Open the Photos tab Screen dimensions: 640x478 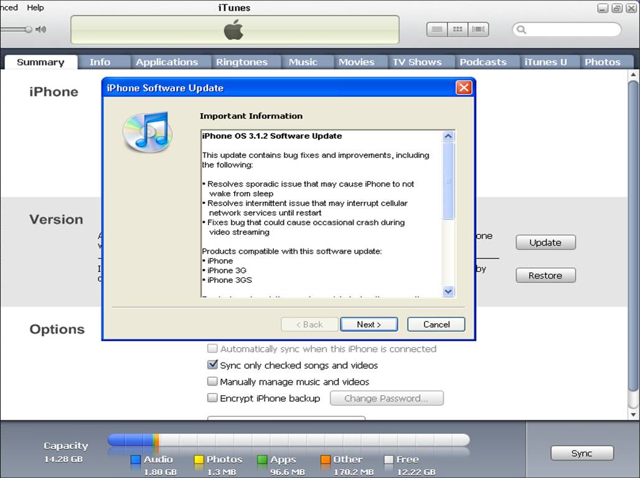pyautogui.click(x=603, y=62)
